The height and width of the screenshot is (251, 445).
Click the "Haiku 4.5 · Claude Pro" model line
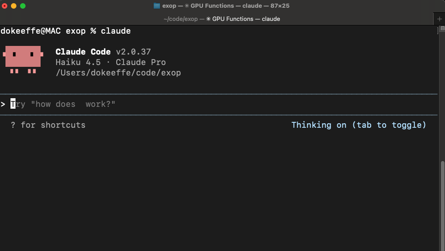point(110,62)
